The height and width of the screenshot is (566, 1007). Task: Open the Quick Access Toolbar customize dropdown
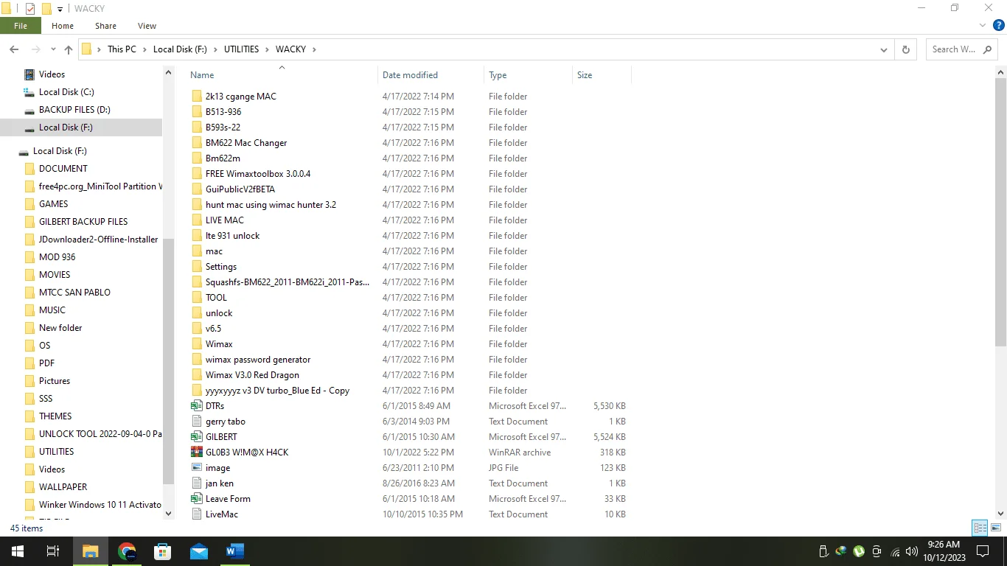(x=60, y=10)
